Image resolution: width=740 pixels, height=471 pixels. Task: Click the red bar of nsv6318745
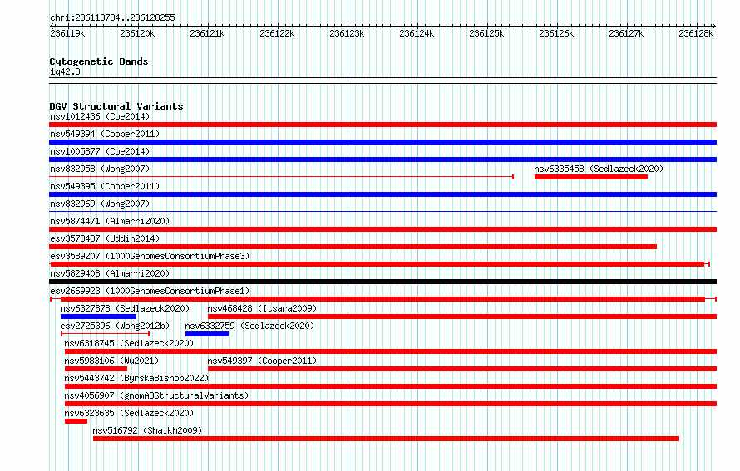pos(391,351)
